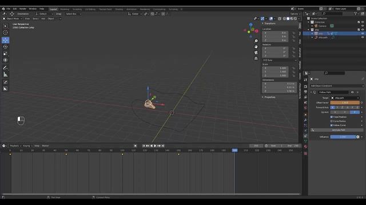Open the File menu
Screen dimensions: 366x205
tap(9, 9)
